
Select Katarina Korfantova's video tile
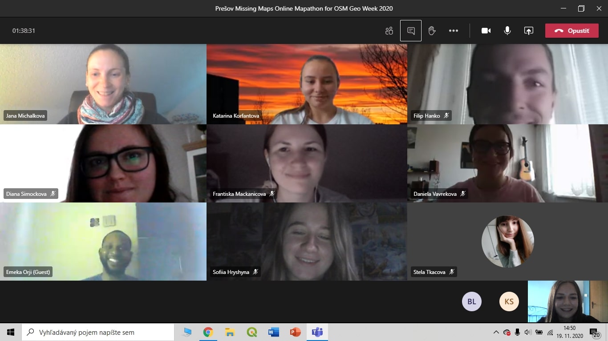click(x=307, y=84)
